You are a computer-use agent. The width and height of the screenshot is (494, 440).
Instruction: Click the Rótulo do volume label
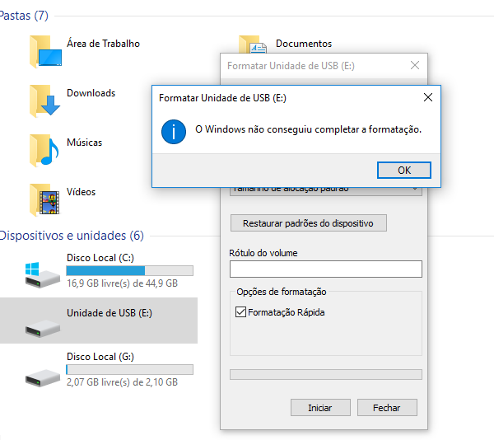(x=263, y=253)
